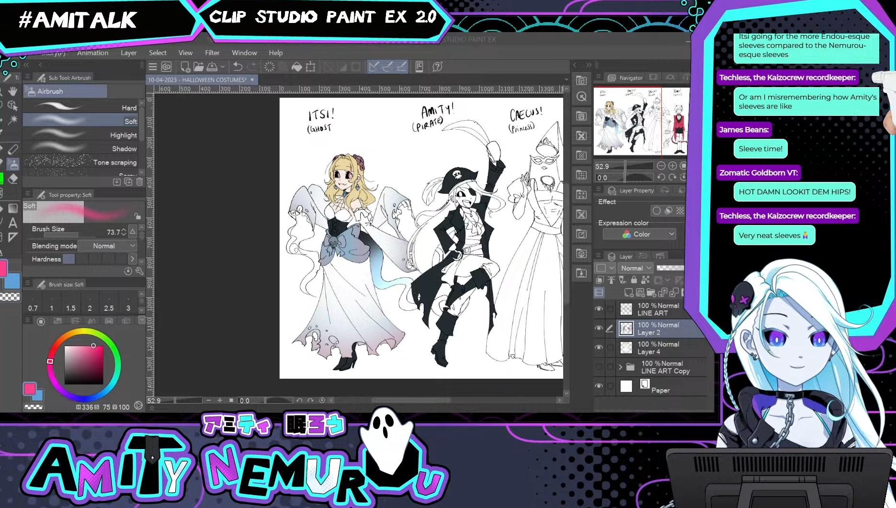Click the Redo arrow icon

click(x=252, y=67)
